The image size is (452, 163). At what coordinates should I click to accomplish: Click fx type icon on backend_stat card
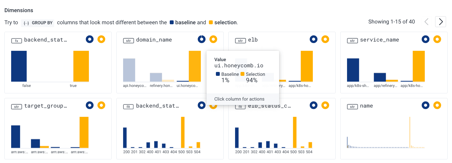17,40
